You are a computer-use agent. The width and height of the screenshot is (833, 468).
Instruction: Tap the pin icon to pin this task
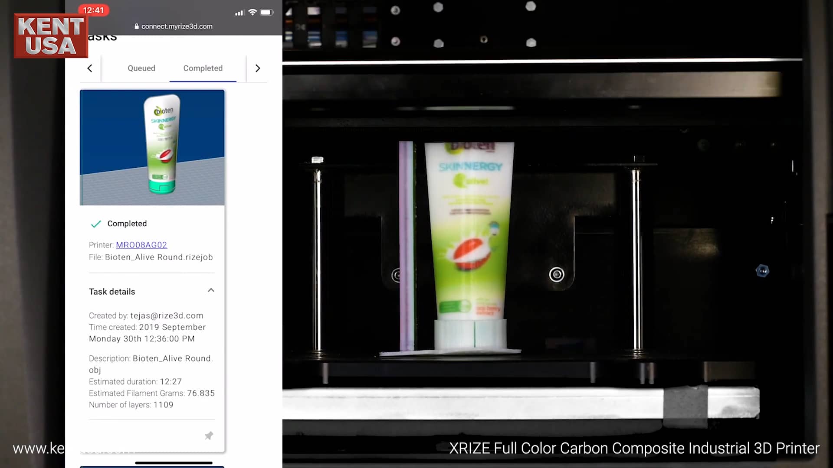coord(209,435)
